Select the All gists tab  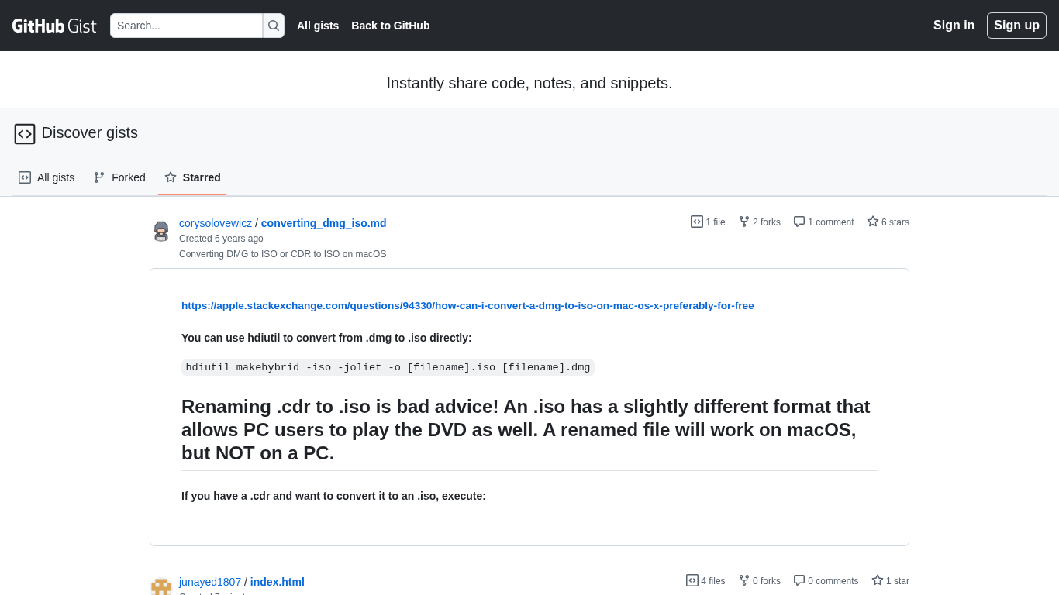(47, 177)
